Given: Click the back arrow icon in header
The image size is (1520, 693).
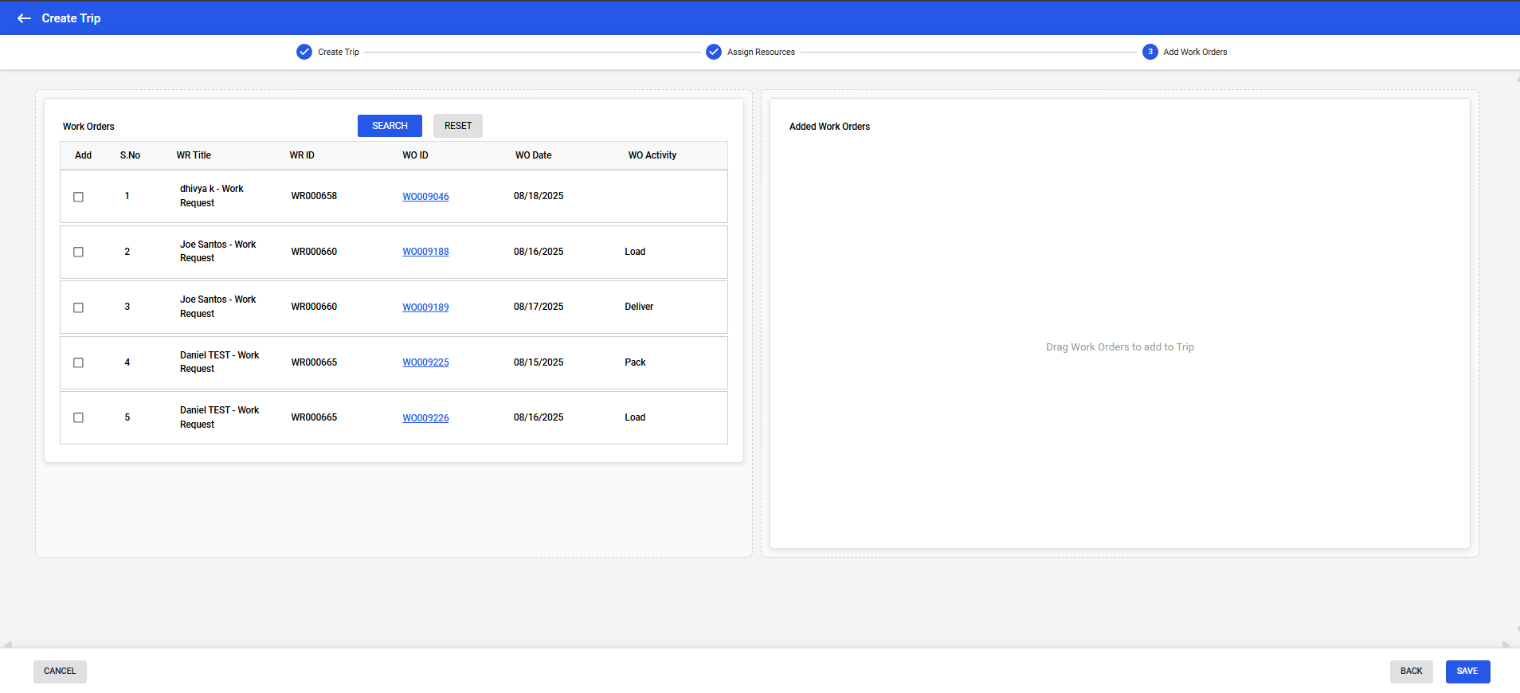Looking at the screenshot, I should click(x=24, y=18).
